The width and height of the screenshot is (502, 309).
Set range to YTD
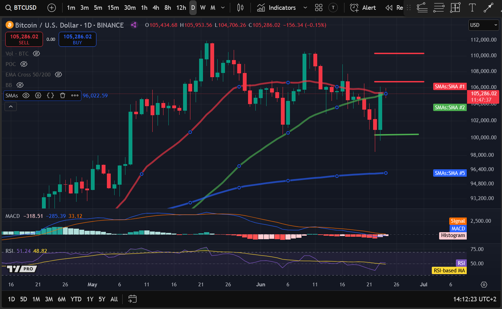[76, 299]
